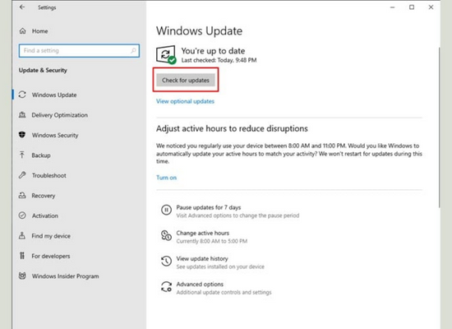Close the Settings window

[x=431, y=7]
